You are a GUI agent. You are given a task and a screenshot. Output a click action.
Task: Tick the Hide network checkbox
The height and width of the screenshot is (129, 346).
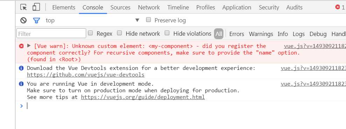tap(119, 33)
